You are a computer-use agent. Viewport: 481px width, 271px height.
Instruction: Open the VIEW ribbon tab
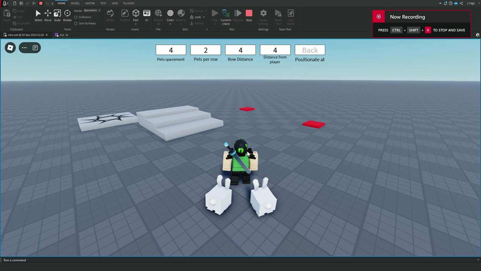[115, 3]
